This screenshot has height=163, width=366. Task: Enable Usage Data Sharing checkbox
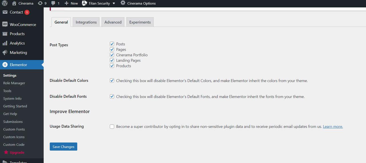[x=112, y=127]
